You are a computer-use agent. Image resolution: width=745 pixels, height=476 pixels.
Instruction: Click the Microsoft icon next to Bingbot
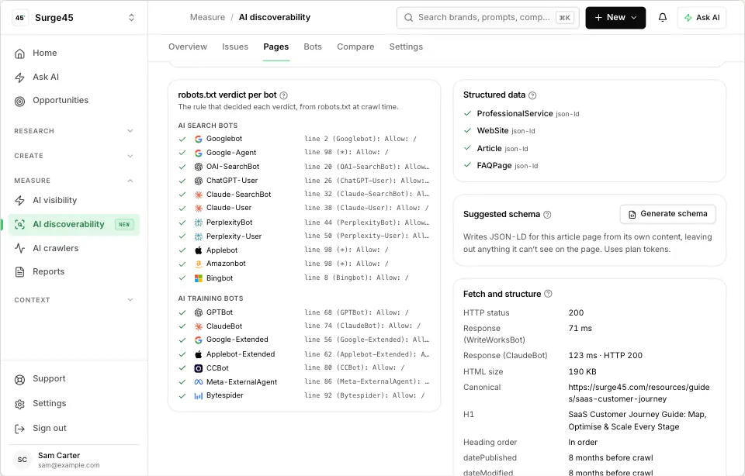pos(198,278)
